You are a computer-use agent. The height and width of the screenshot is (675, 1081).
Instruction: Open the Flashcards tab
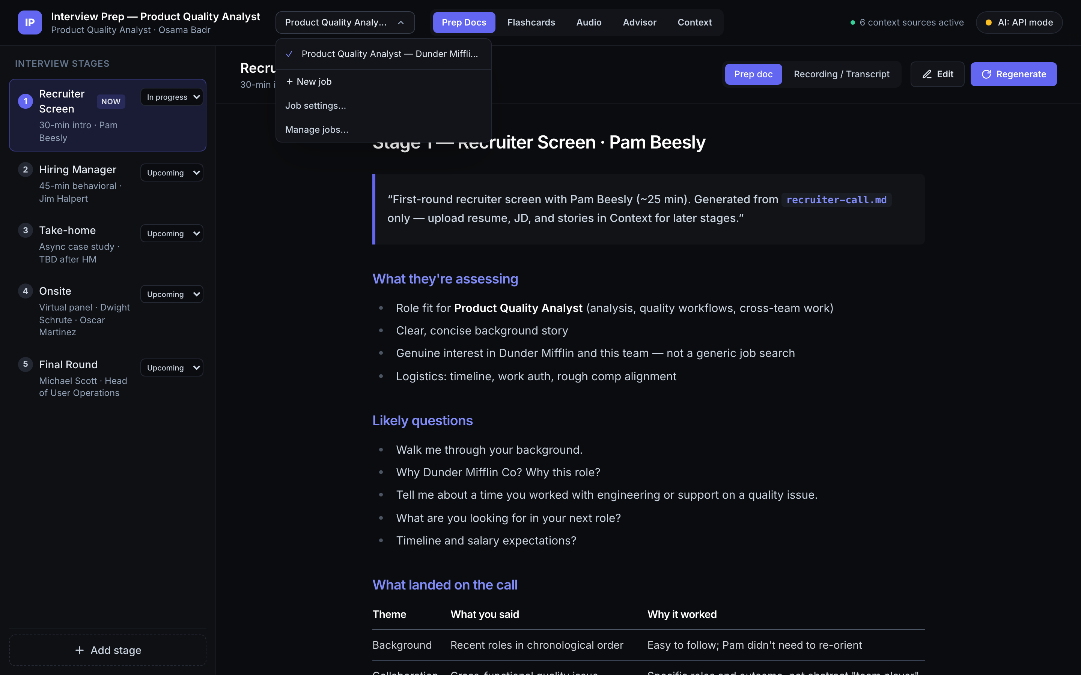(x=531, y=22)
